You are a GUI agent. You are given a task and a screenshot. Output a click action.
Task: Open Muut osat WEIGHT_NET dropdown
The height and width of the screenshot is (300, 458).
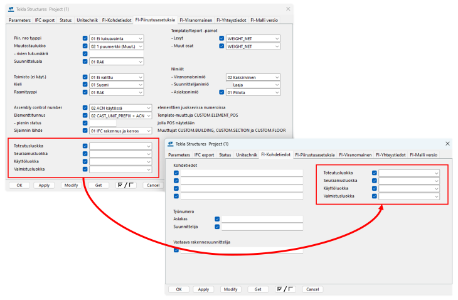pyautogui.click(x=253, y=46)
